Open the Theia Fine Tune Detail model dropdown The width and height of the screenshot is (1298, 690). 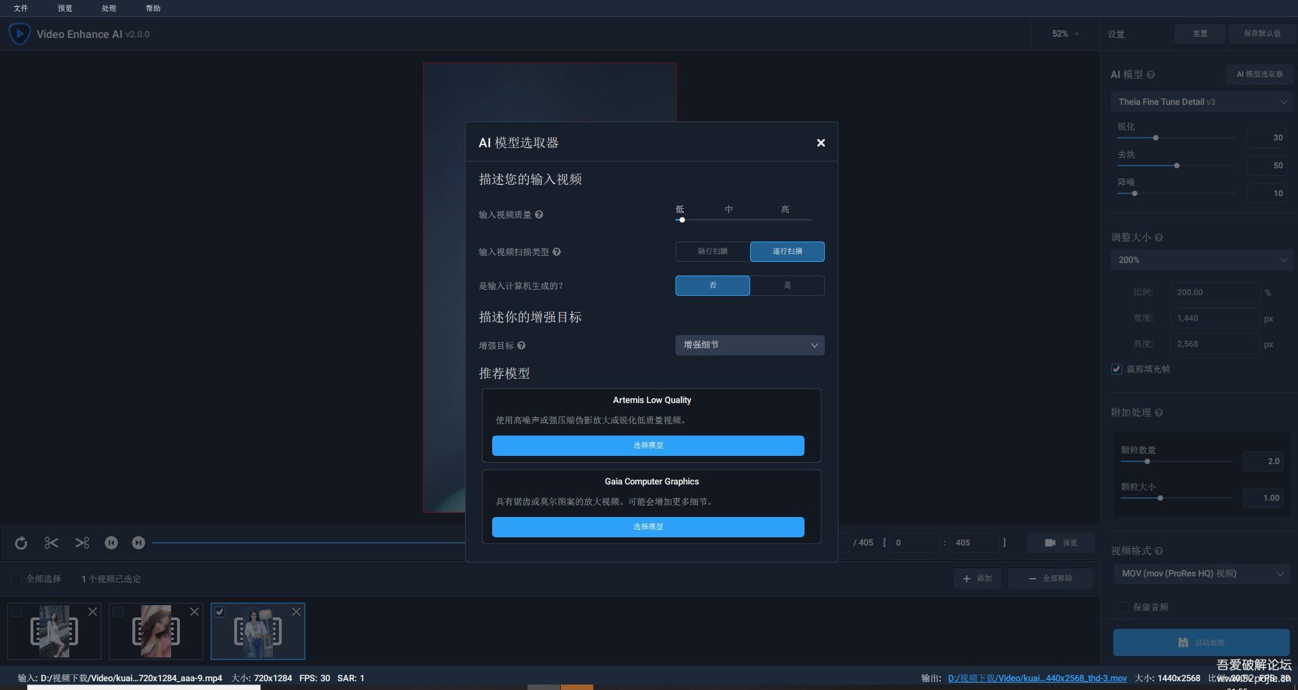1200,102
